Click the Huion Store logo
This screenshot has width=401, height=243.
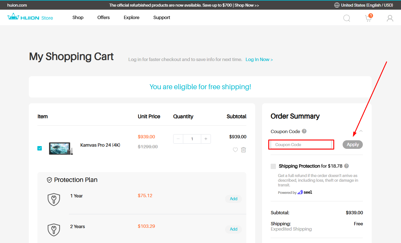(x=30, y=17)
